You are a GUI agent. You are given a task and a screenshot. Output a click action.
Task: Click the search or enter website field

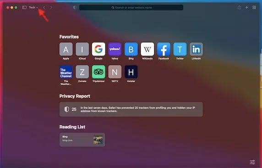(x=131, y=7)
